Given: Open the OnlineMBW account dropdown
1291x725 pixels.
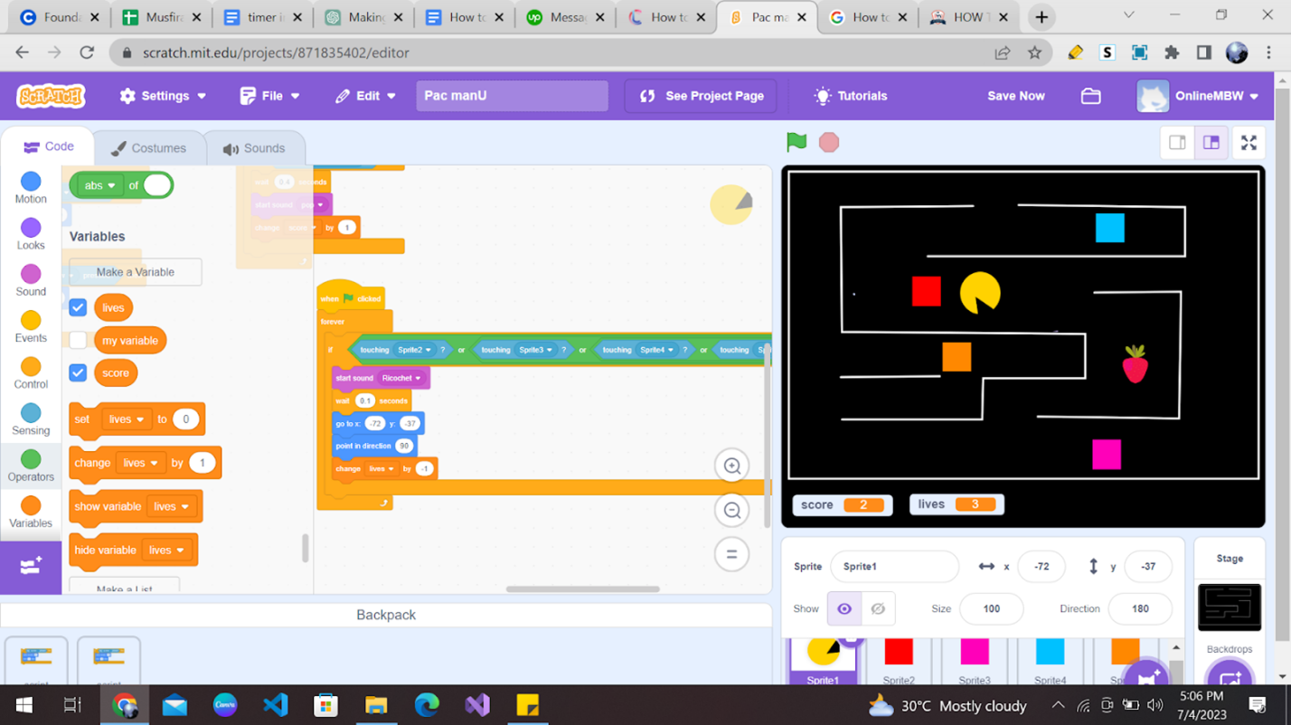Looking at the screenshot, I should tap(1199, 96).
